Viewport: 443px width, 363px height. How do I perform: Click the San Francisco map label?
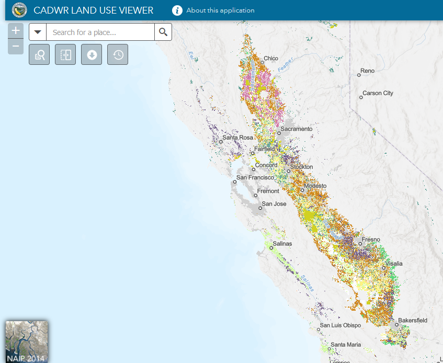pos(255,178)
